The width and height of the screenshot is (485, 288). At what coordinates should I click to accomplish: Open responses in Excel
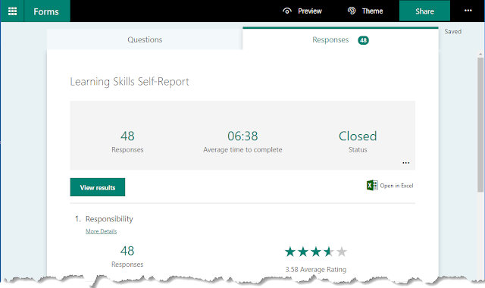click(x=390, y=186)
